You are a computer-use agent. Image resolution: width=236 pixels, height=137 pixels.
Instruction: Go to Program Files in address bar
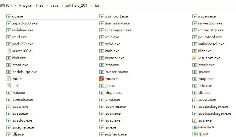(x=31, y=5)
